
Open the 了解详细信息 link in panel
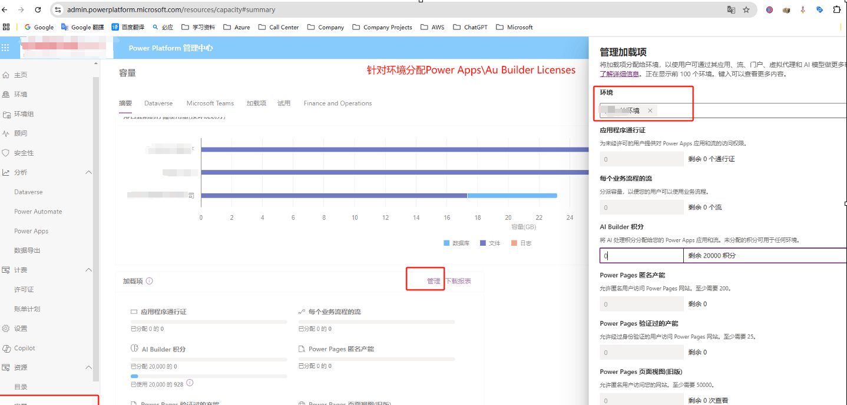[x=620, y=74]
